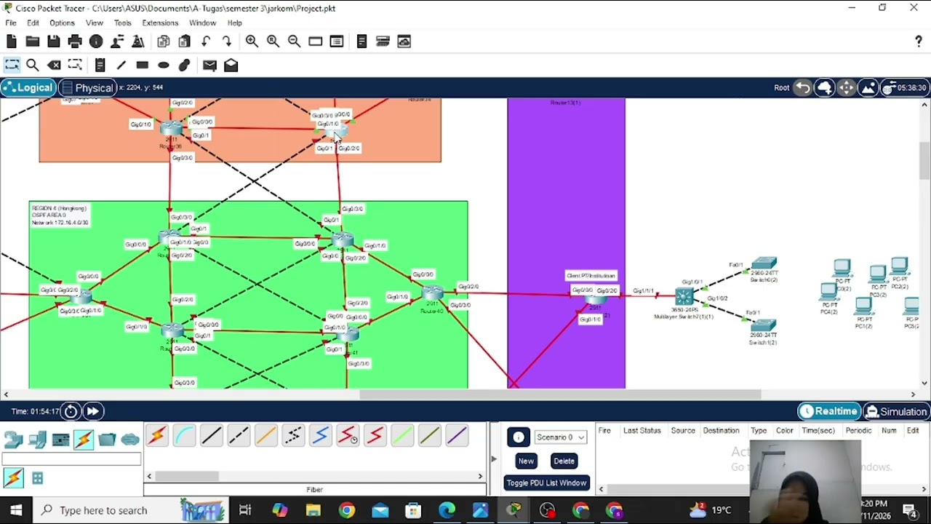Choose the Serial DCE cable with clock
This screenshot has height=524, width=931.
pos(348,436)
